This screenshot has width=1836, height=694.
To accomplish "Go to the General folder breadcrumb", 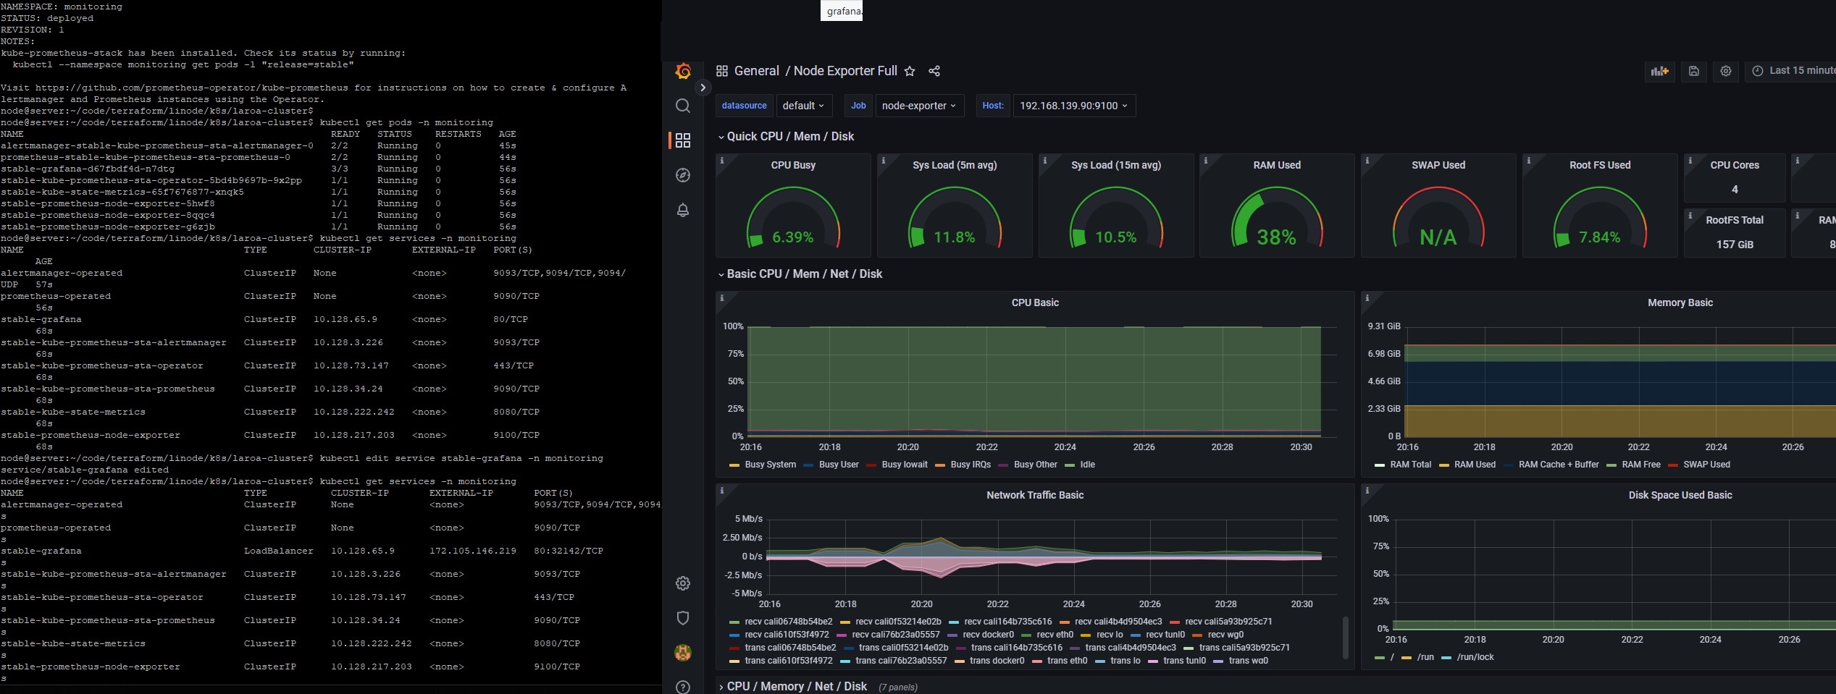I will (757, 71).
